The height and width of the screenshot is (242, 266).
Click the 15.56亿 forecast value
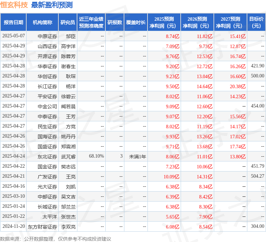pos(238,117)
